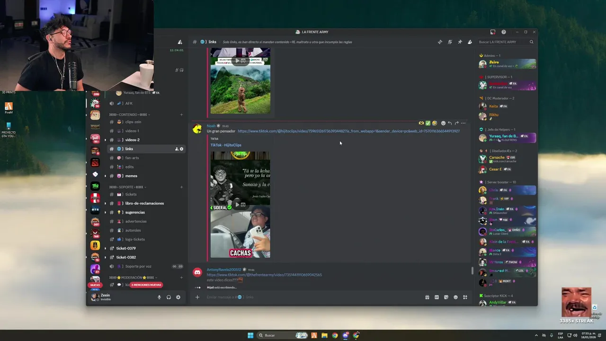
Task: Add heart-hands reaction on Noah's message
Action: (421, 123)
